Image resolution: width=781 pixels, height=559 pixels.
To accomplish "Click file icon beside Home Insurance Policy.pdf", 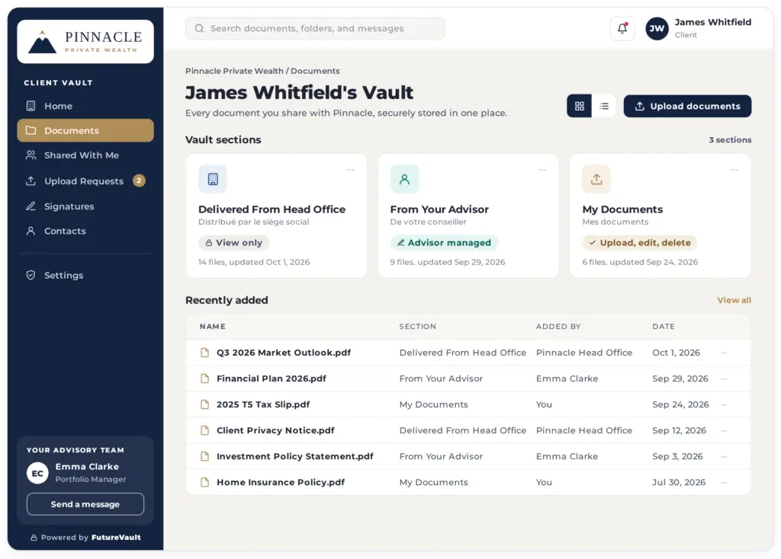I will pyautogui.click(x=204, y=482).
